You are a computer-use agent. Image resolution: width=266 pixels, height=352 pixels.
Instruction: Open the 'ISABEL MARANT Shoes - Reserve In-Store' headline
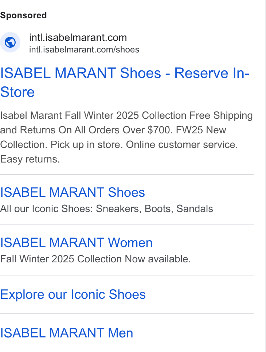pyautogui.click(x=125, y=82)
